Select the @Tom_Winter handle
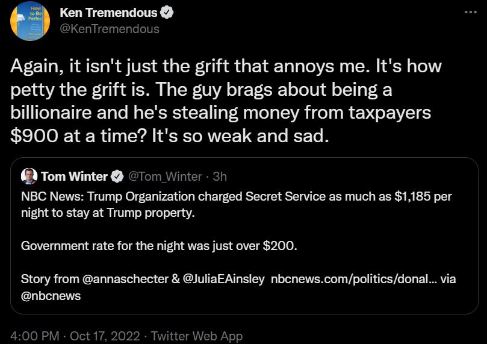 [x=165, y=177]
